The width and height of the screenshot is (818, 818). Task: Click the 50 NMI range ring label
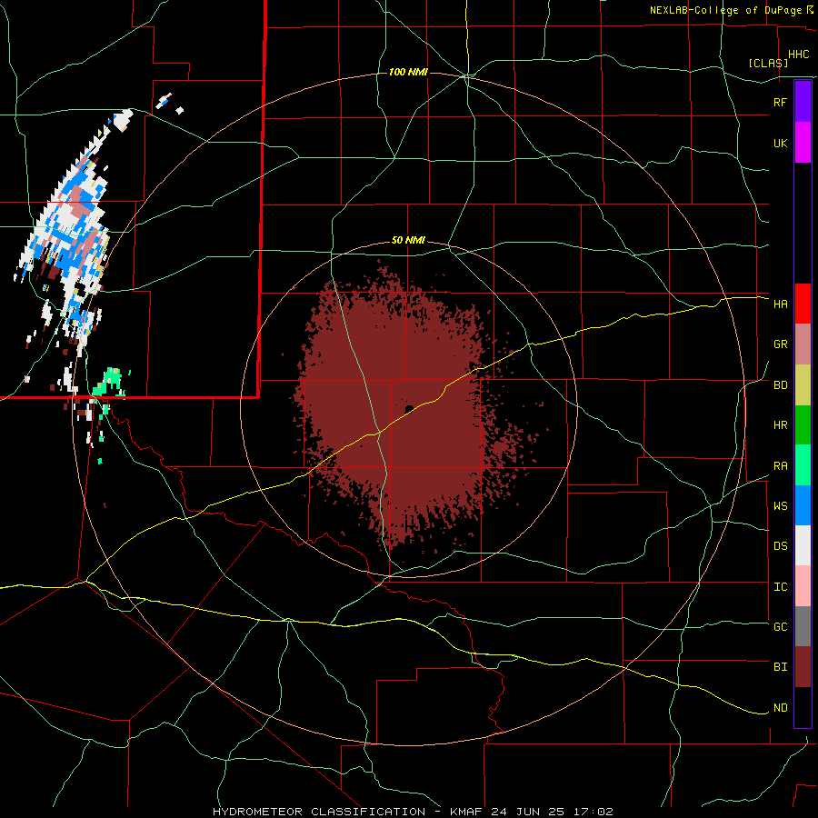[408, 241]
